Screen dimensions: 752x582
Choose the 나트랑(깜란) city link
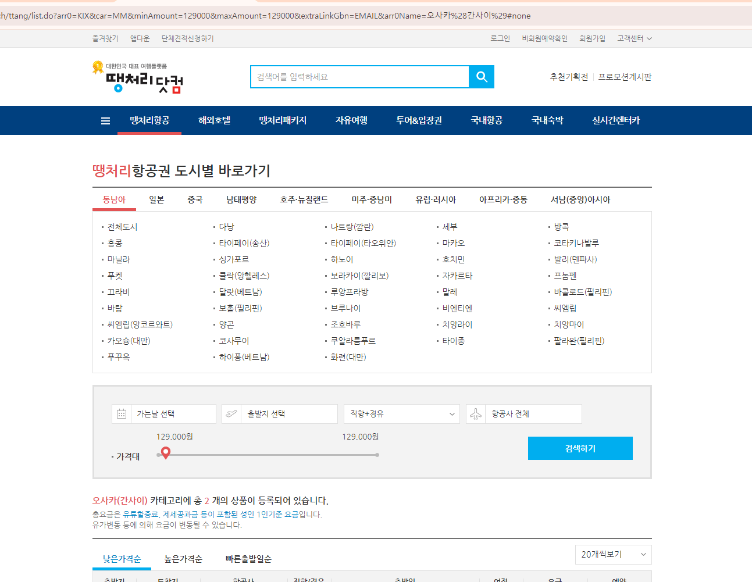pyautogui.click(x=352, y=227)
